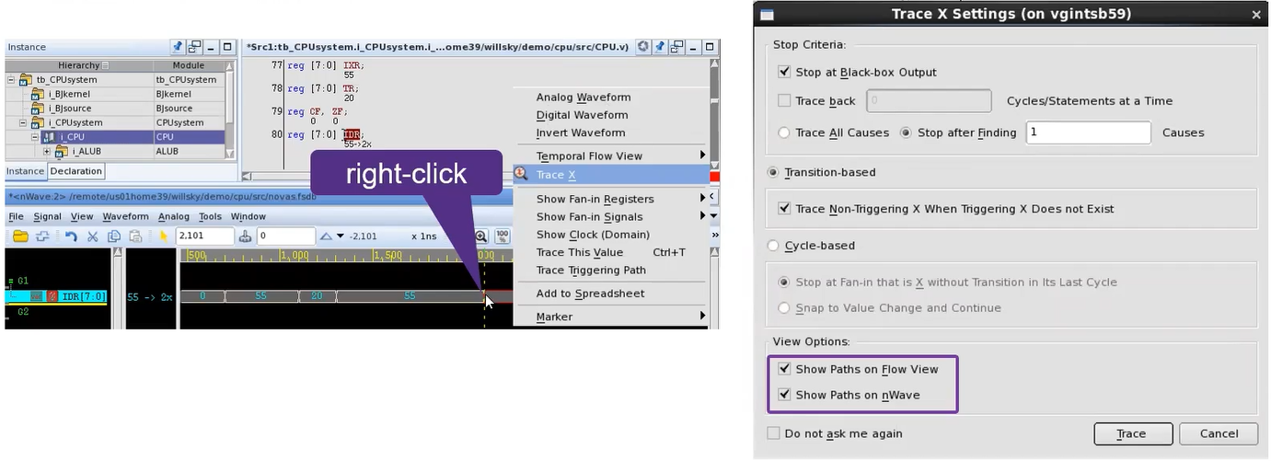The height and width of the screenshot is (461, 1271).
Task: Pin the Src1 source panel
Action: click(x=660, y=47)
